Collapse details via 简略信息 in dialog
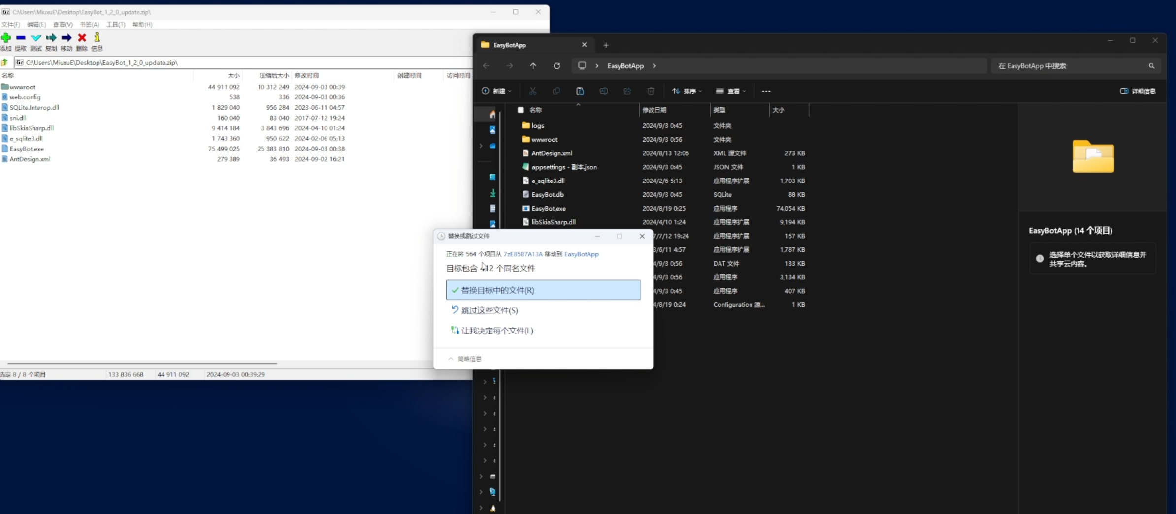Screen dimensions: 1176x514 [x=465, y=359]
